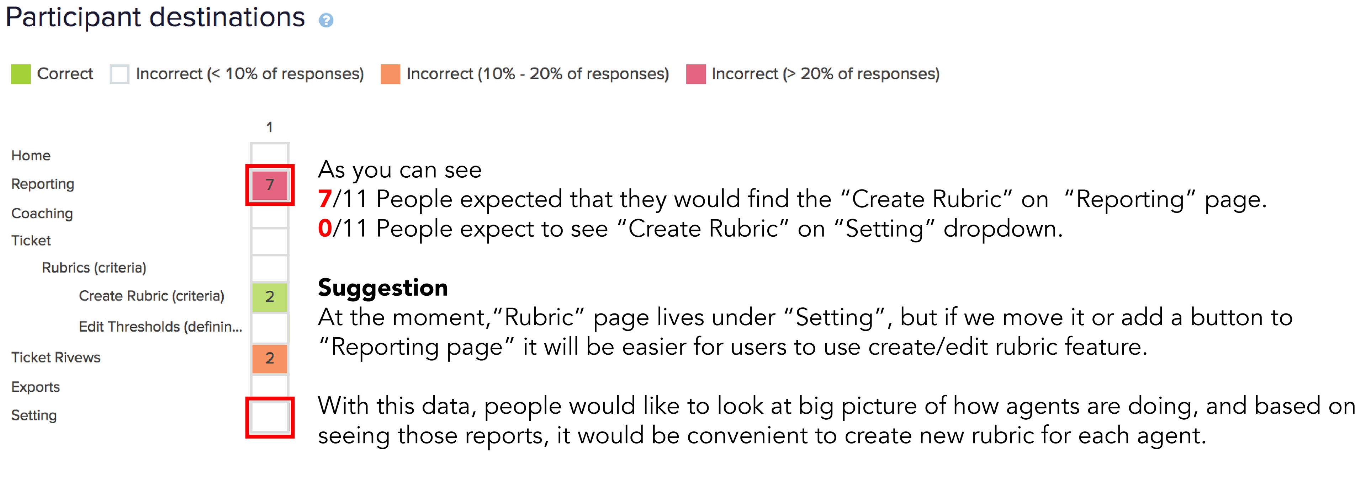Click the green cell showing 2 responses

269,297
